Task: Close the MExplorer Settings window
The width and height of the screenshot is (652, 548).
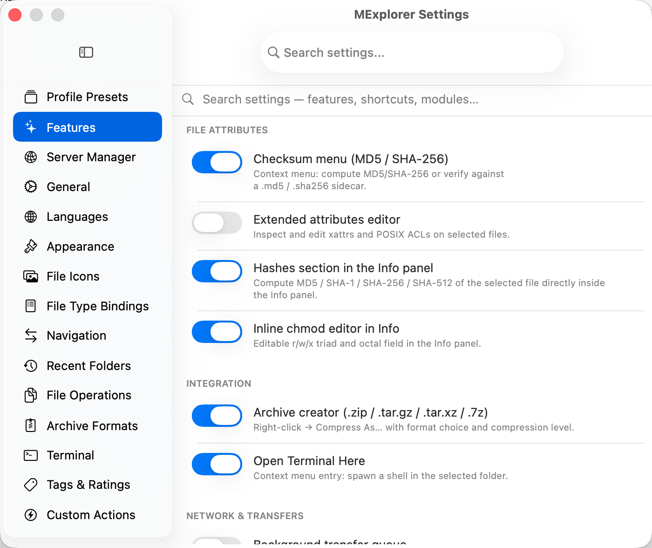Action: [x=15, y=15]
